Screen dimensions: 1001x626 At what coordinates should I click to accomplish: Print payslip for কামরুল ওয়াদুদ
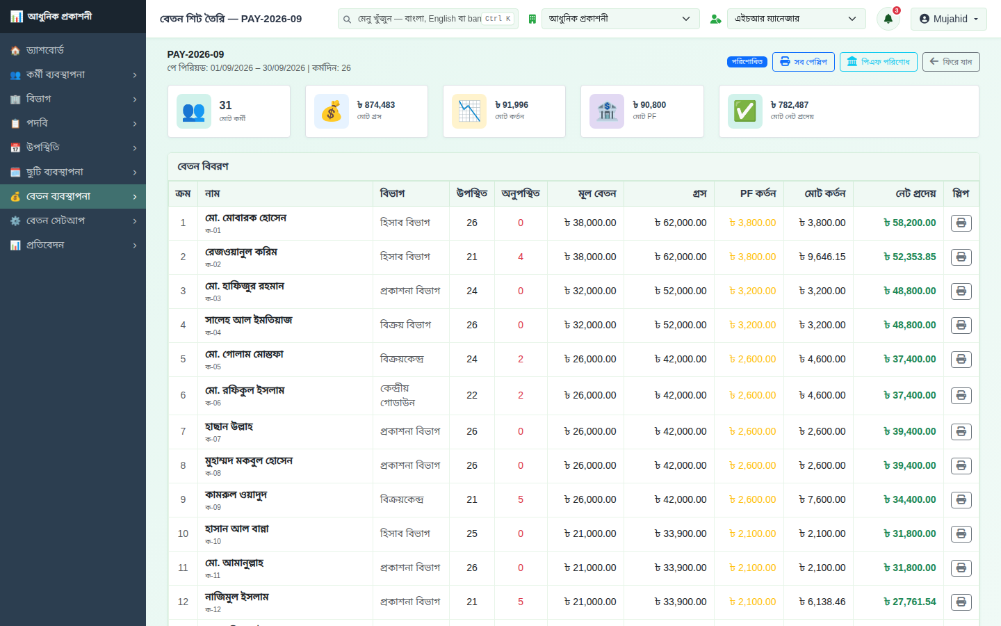tap(961, 500)
